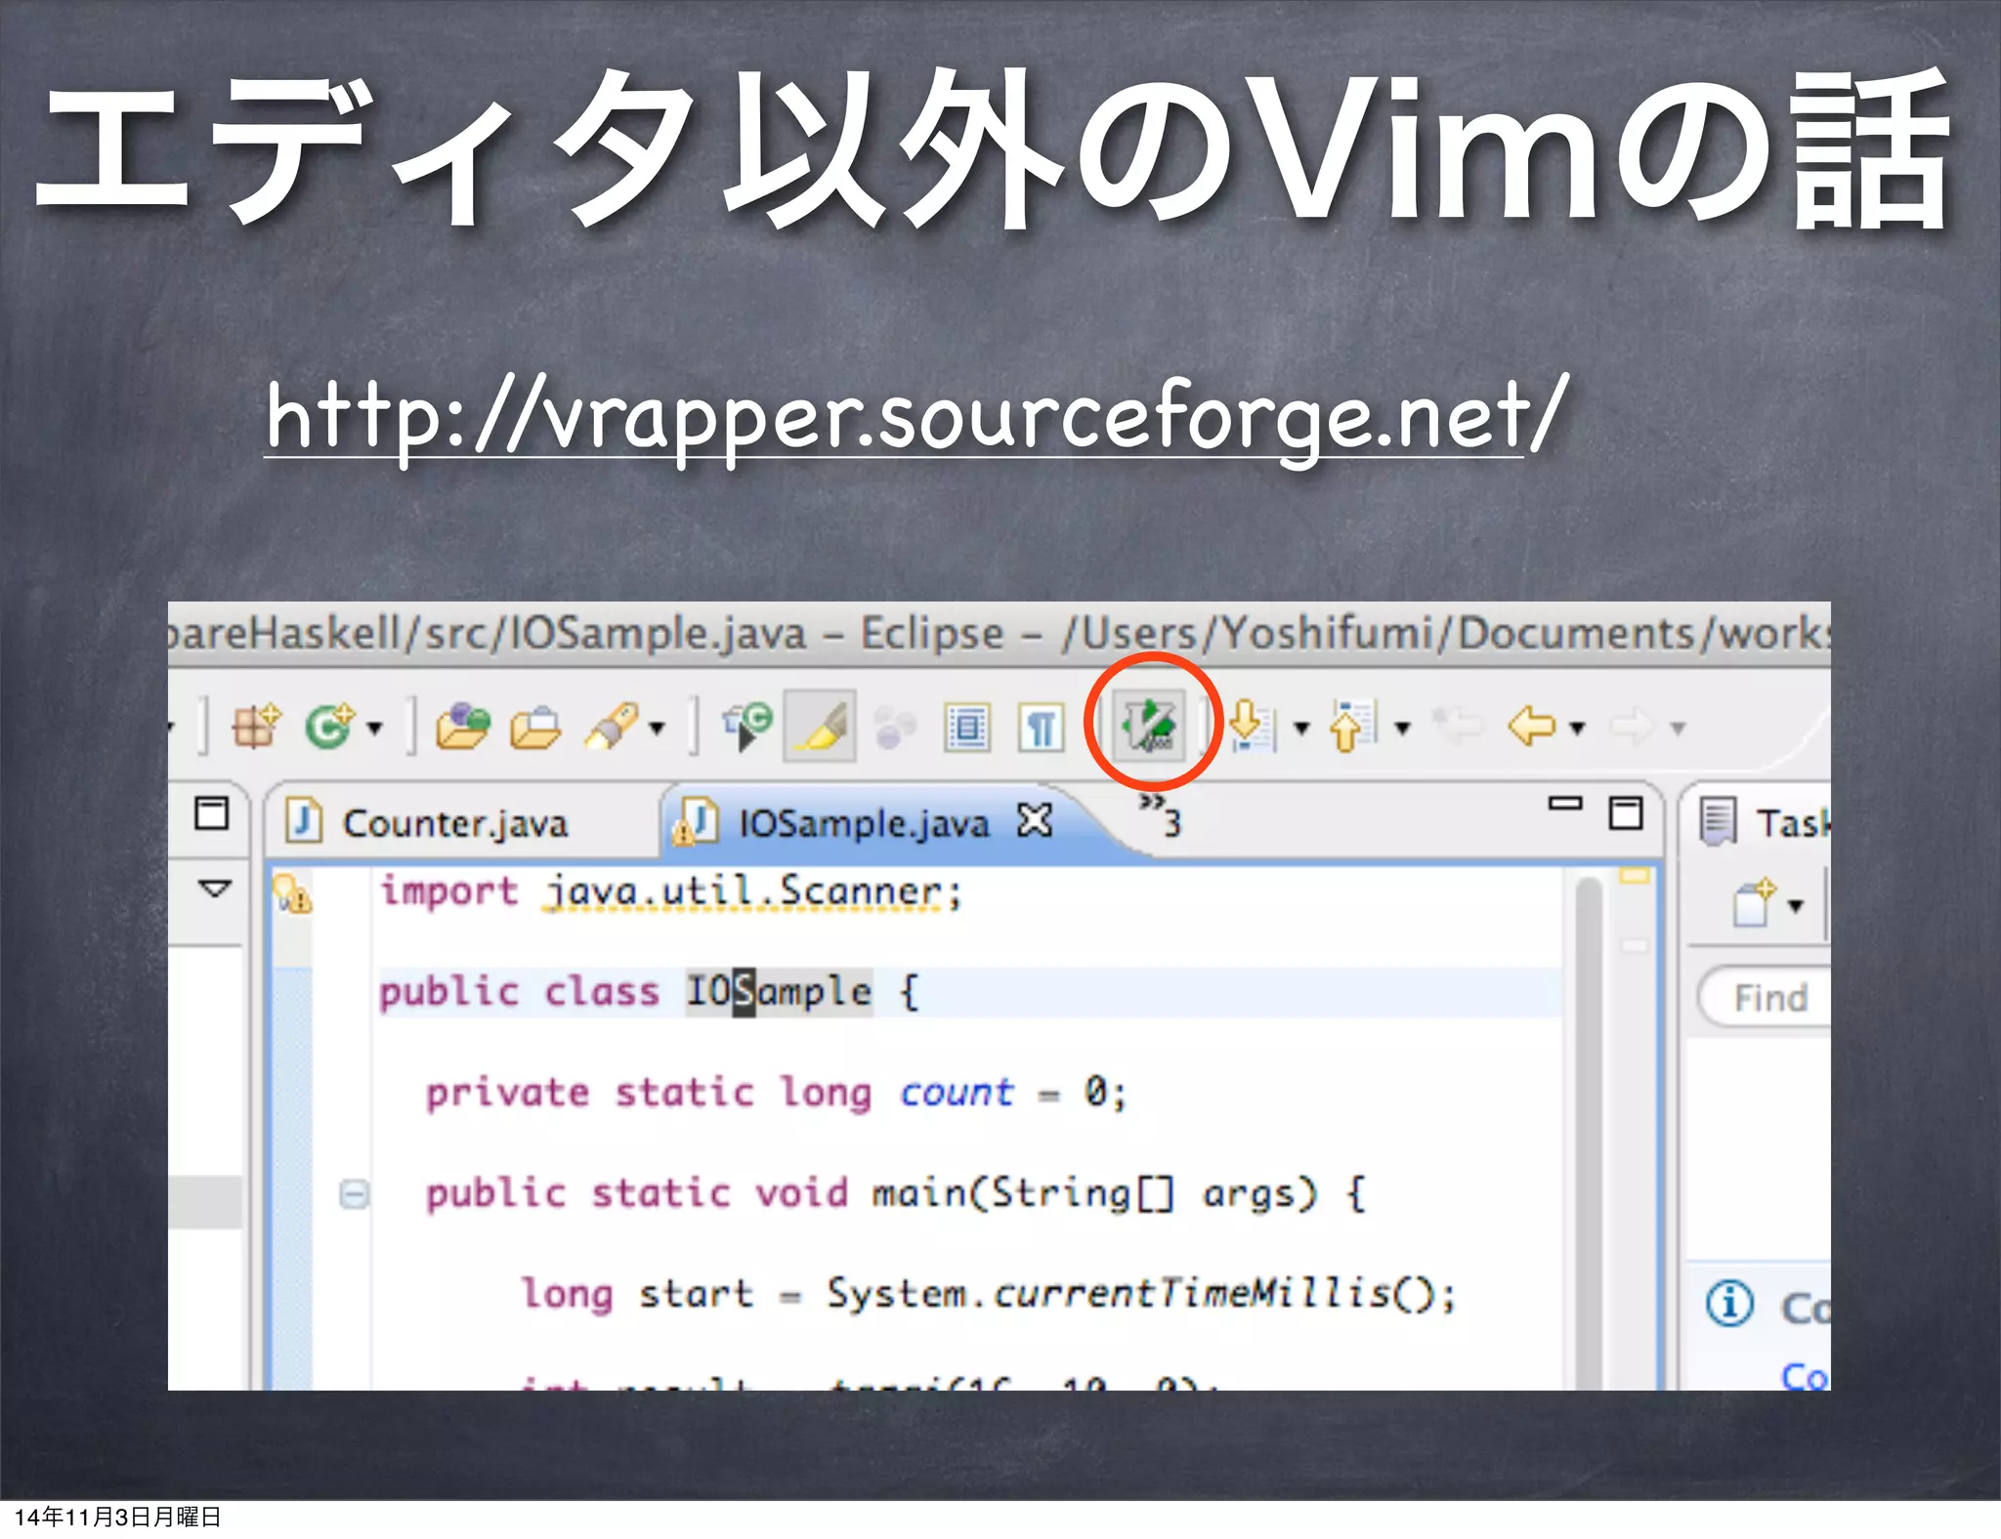Click the blue information icon in side panel
This screenshot has width=2001, height=1539.
coord(1730,1304)
